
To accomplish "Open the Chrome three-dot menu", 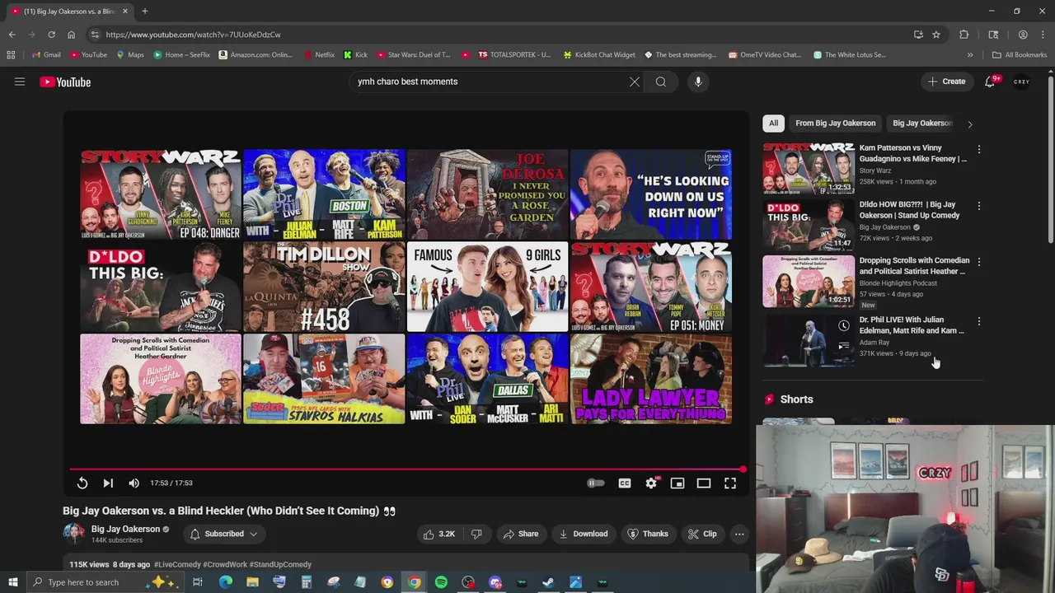I will [1043, 35].
